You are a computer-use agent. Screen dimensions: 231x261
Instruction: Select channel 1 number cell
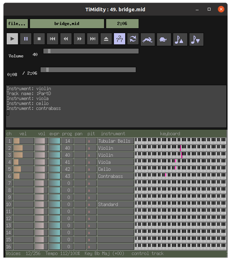coord(9,141)
